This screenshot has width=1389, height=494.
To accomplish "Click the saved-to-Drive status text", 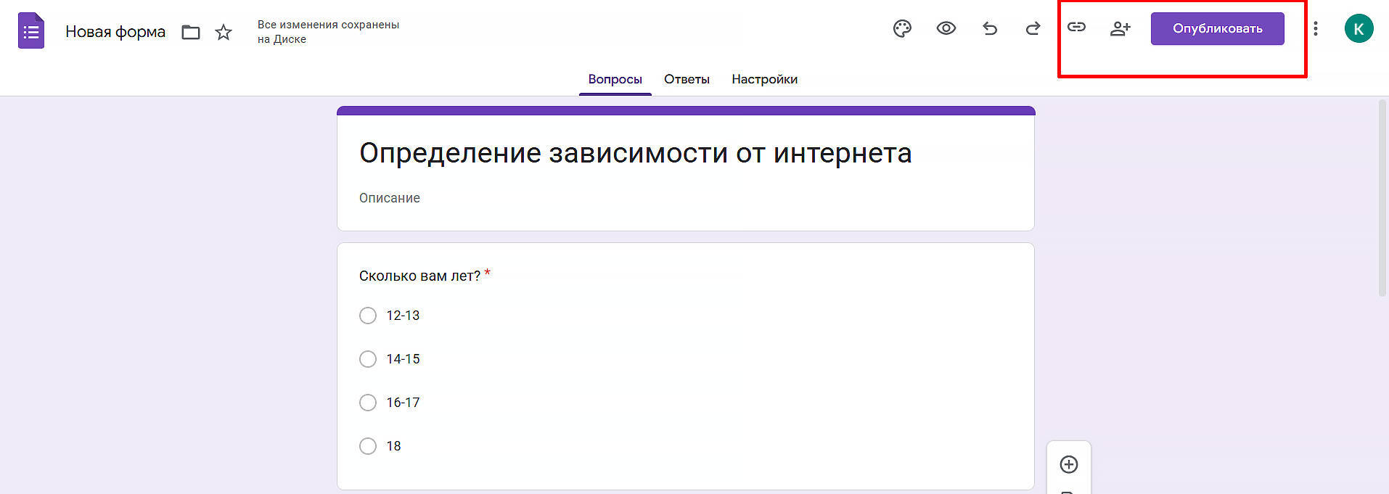I will [328, 32].
